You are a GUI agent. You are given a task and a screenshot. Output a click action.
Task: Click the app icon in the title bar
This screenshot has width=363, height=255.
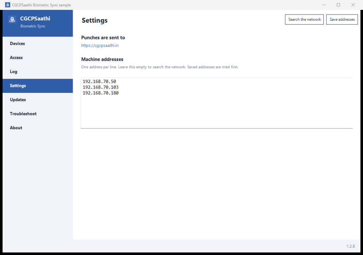8,5
